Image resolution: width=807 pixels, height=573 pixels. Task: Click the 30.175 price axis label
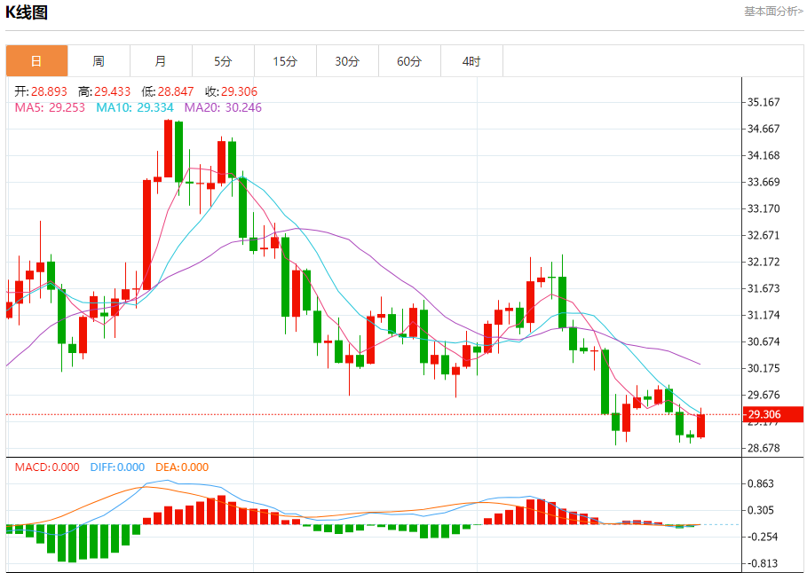point(763,368)
